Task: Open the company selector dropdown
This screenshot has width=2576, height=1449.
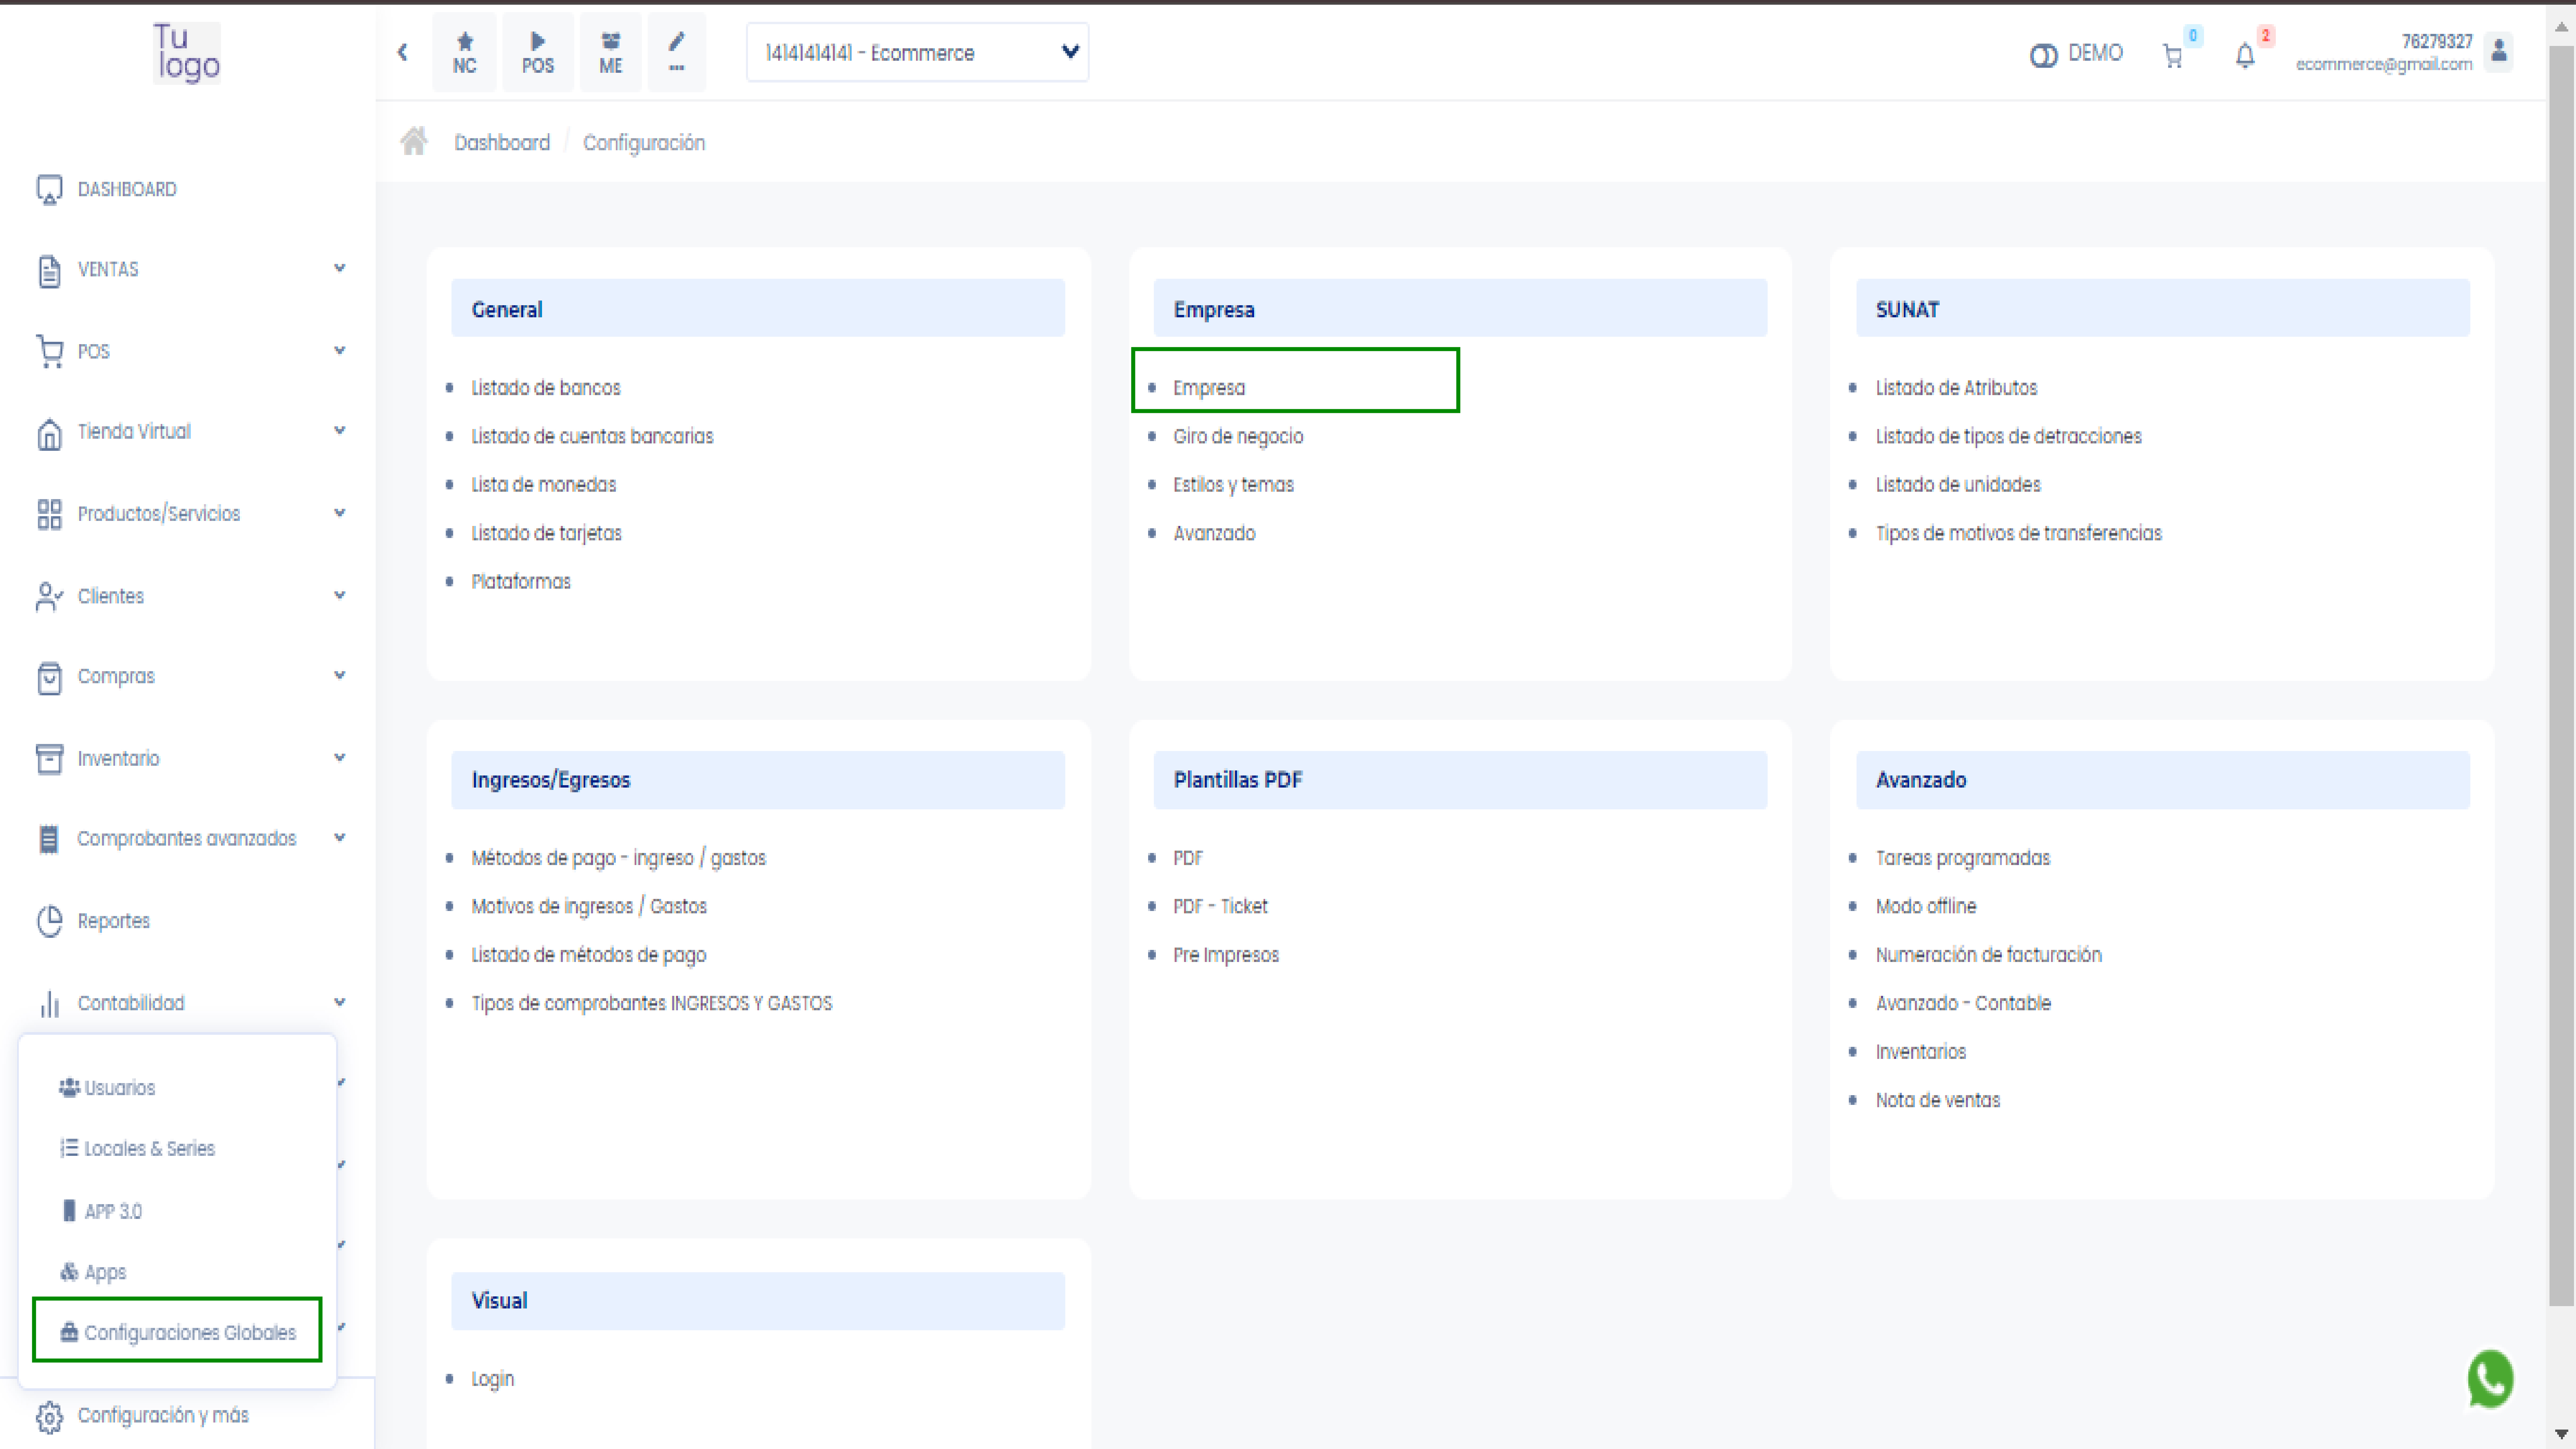Action: tap(917, 53)
